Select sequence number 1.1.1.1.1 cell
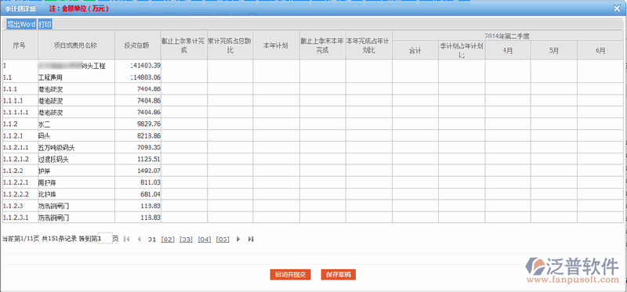 20,112
